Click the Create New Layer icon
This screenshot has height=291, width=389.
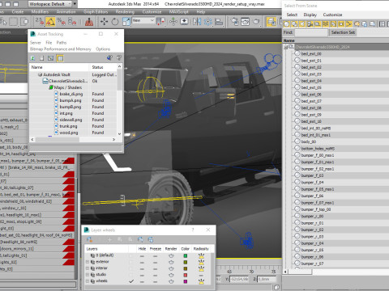89,239
